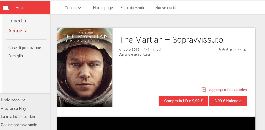Viewport: 265px width, 130px height.
Task: Open Case di produzione section
Action: tap(25, 48)
